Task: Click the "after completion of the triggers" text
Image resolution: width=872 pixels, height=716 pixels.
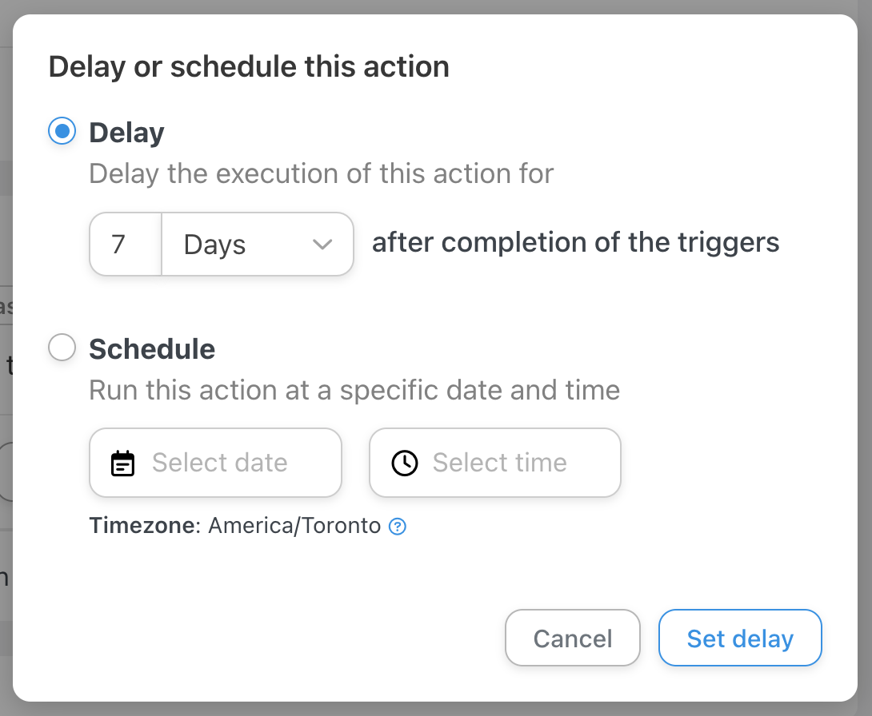Action: (x=575, y=242)
